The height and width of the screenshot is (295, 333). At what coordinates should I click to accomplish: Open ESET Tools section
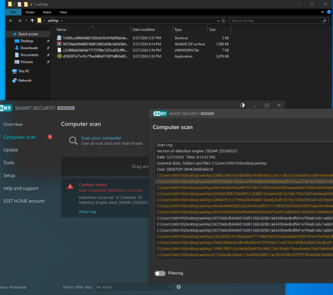(x=9, y=162)
